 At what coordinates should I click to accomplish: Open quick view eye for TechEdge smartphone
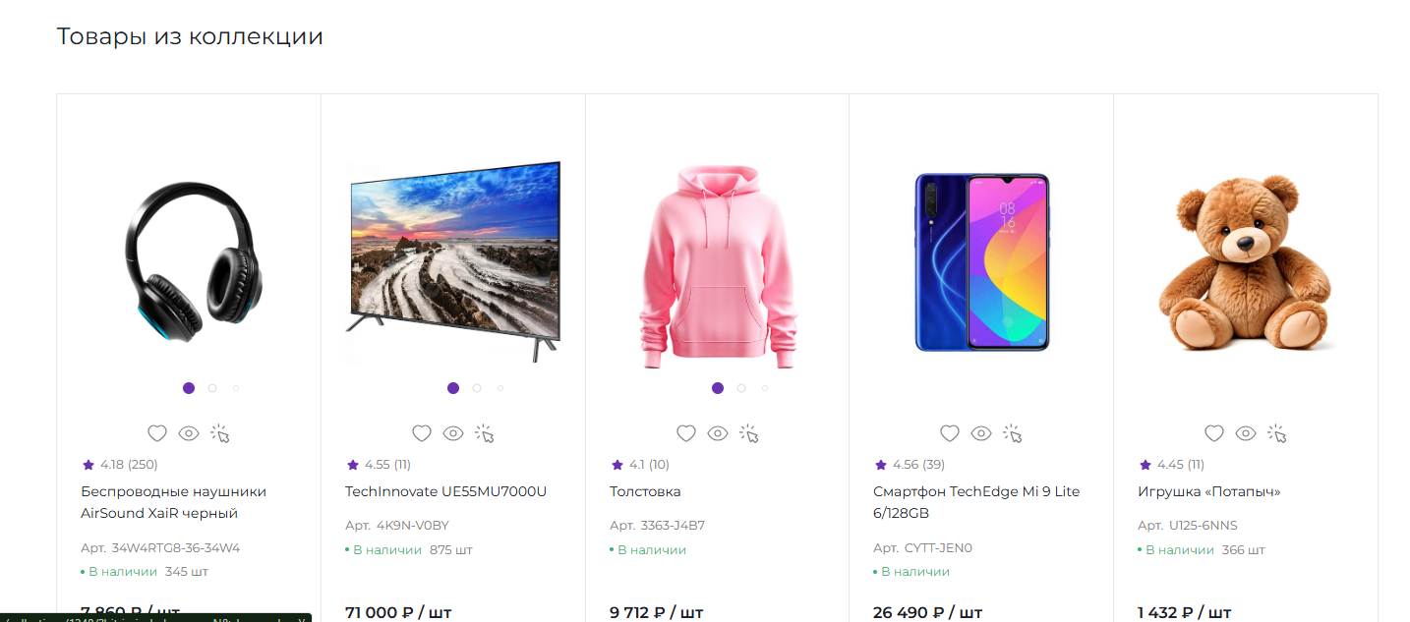pos(981,433)
